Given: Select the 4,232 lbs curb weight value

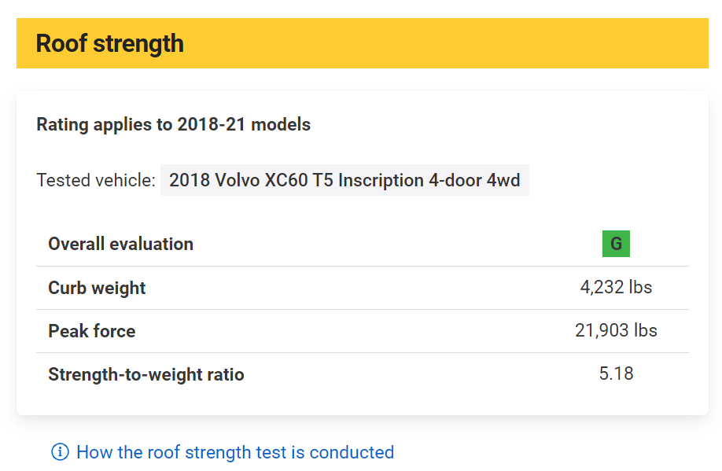Looking at the screenshot, I should coord(616,287).
